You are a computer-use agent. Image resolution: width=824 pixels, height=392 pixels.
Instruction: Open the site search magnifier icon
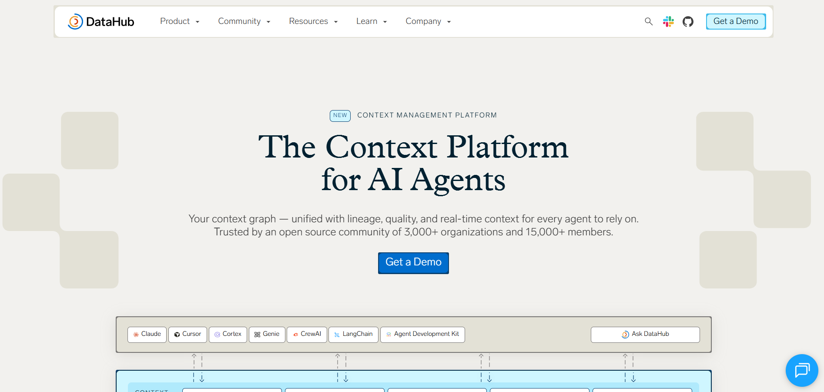[x=649, y=21]
